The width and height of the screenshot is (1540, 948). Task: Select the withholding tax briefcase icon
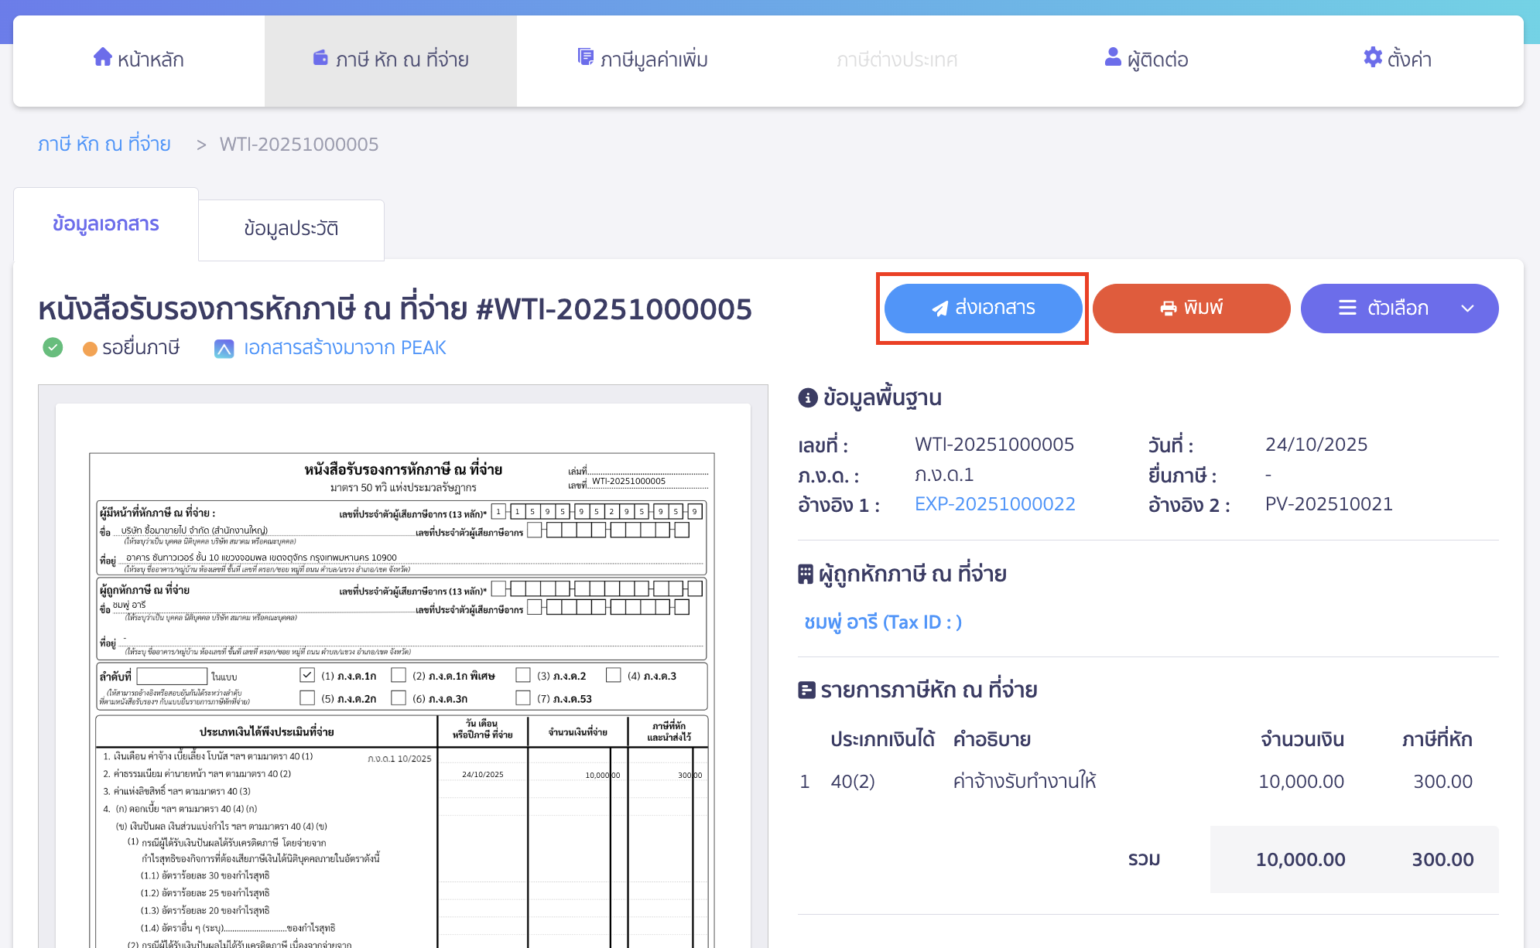coord(321,58)
